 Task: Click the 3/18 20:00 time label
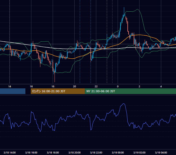pos(75,152)
